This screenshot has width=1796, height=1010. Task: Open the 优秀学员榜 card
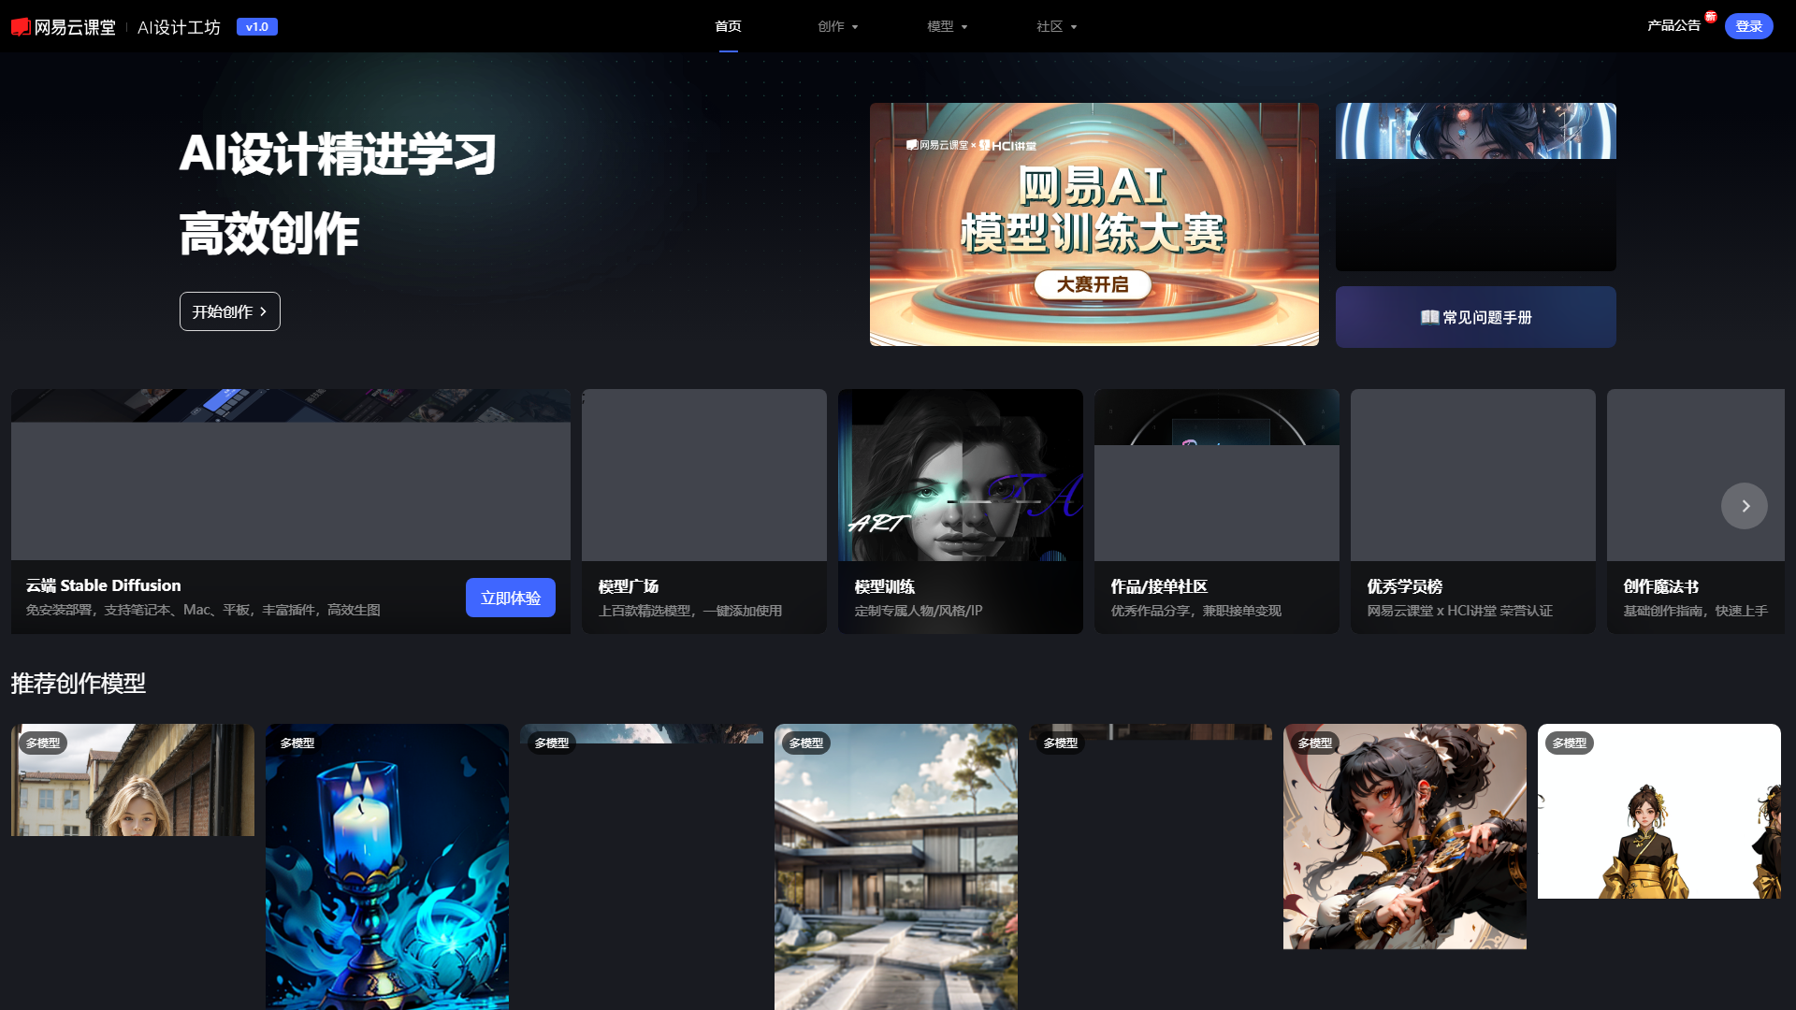point(1472,512)
